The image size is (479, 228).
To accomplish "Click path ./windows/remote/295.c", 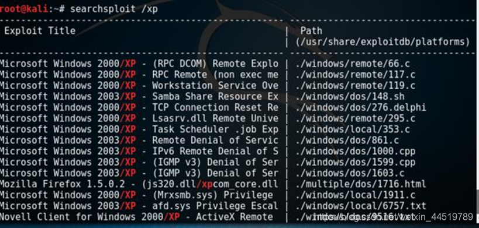I will coord(355,118).
